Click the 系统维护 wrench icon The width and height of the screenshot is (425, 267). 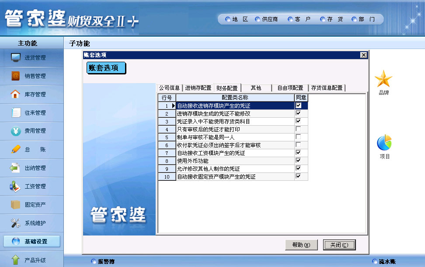point(16,223)
